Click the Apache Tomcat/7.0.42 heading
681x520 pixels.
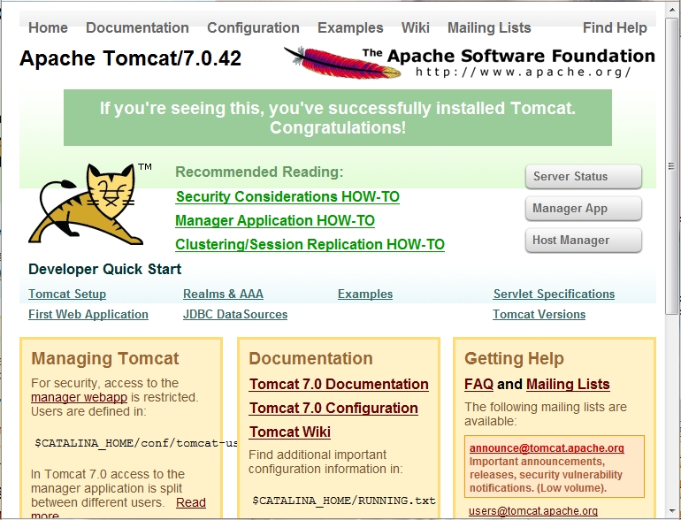(130, 58)
